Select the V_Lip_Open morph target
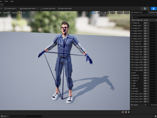This screenshot has width=157, height=118. 135,91
